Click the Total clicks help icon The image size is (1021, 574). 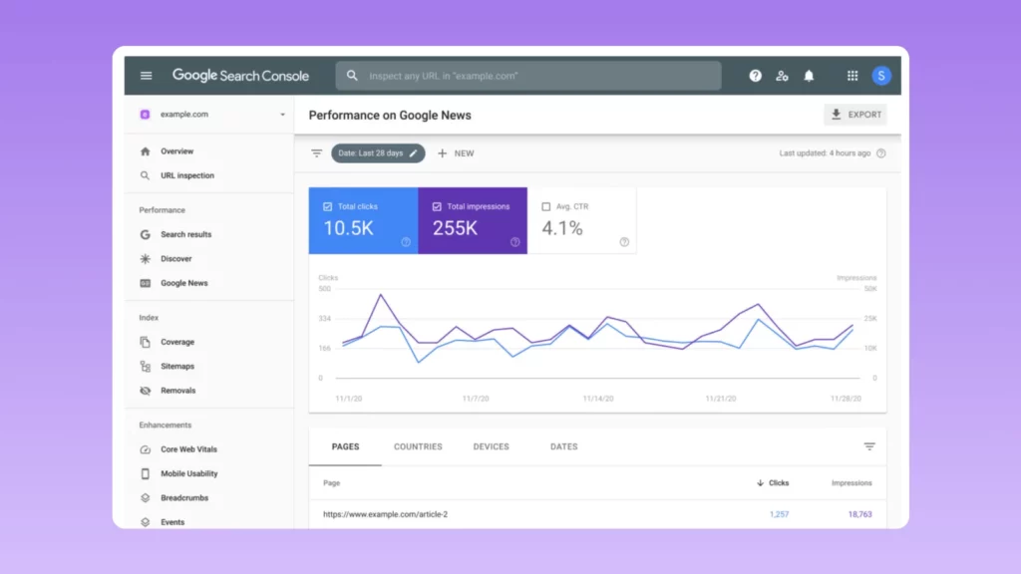[406, 242]
